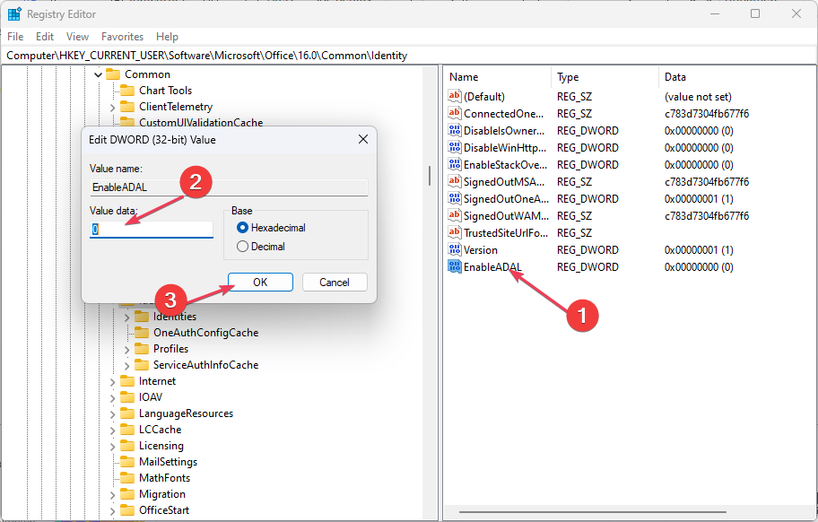
Task: Expand the Profiles node
Action: (126, 350)
